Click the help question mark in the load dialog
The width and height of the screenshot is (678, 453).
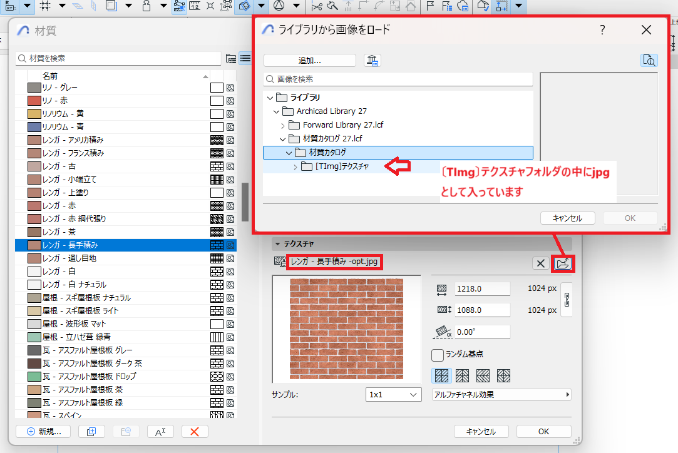pos(602,30)
